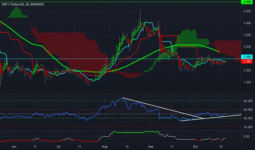Click the 18 date label after Oct
255x150 pixels.
(x=221, y=147)
